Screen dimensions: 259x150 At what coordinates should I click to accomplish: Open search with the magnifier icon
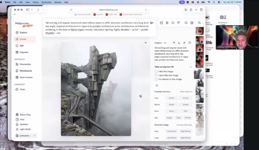coord(199,23)
